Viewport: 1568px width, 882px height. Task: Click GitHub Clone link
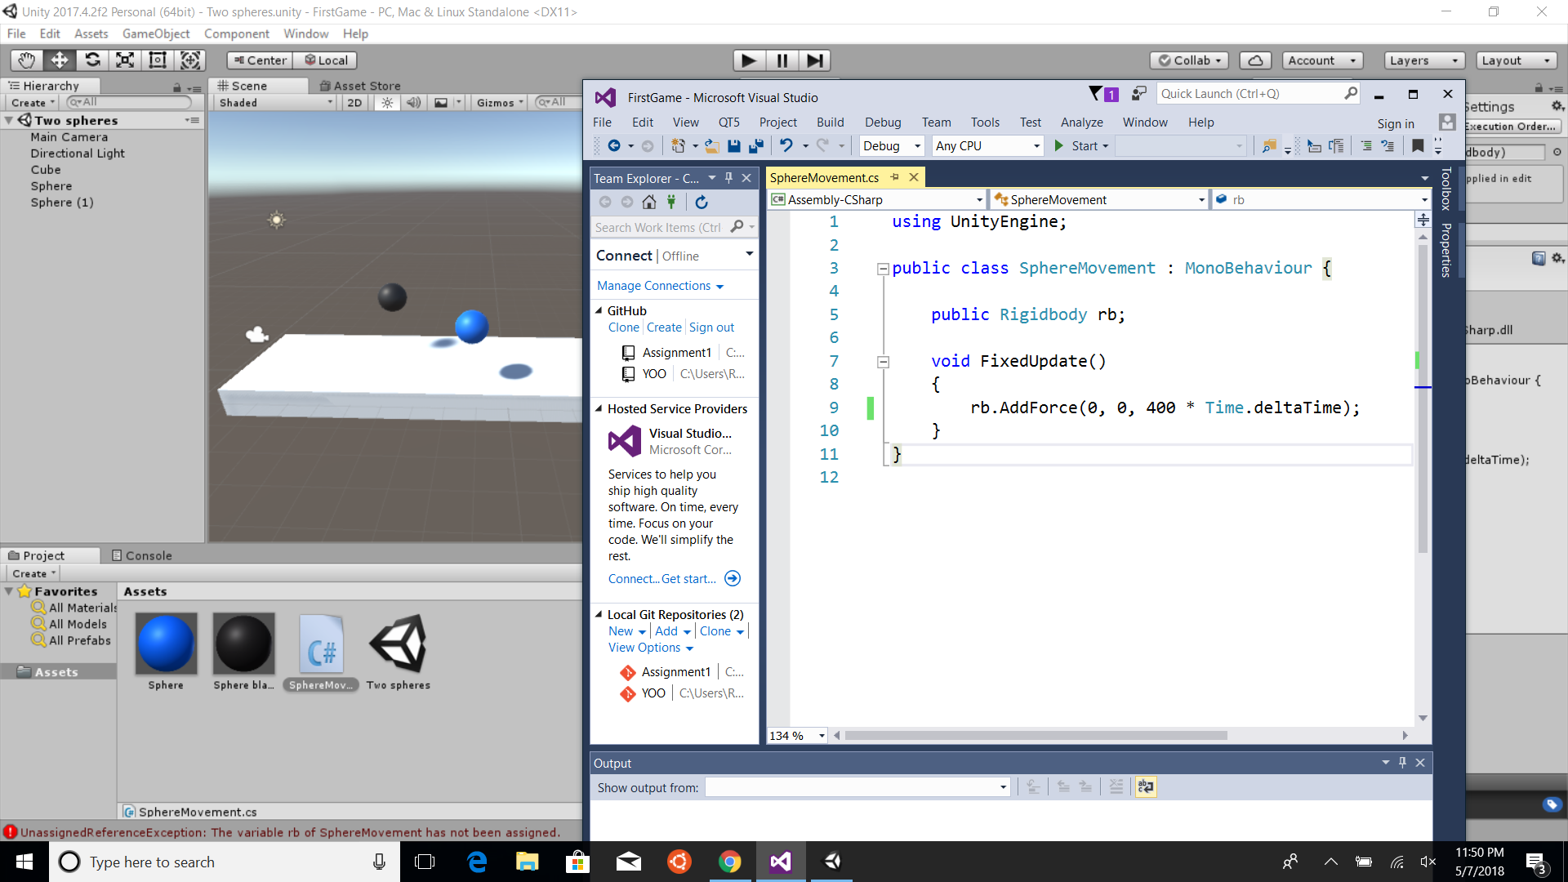click(623, 327)
